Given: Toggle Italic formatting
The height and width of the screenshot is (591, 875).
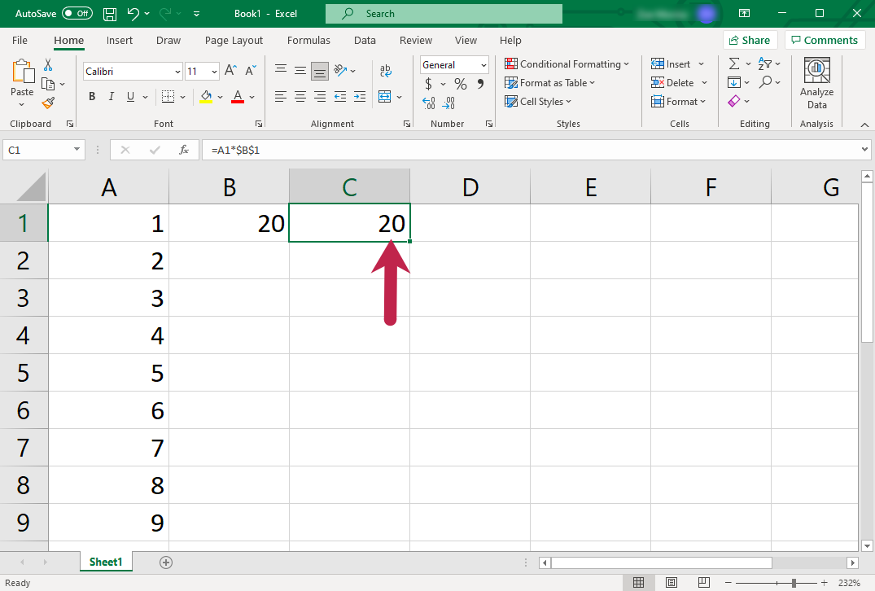Looking at the screenshot, I should 111,97.
